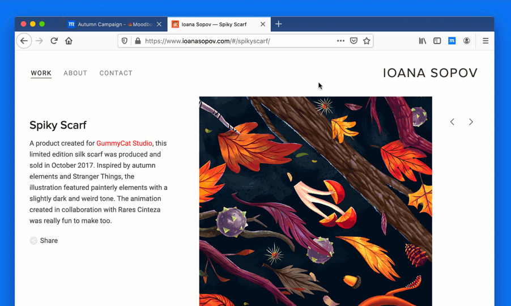Click the Milanote extension icon
The image size is (511, 306).
[452, 41]
